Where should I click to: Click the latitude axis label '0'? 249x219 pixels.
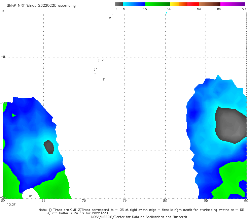pyautogui.click(x=3, y=11)
